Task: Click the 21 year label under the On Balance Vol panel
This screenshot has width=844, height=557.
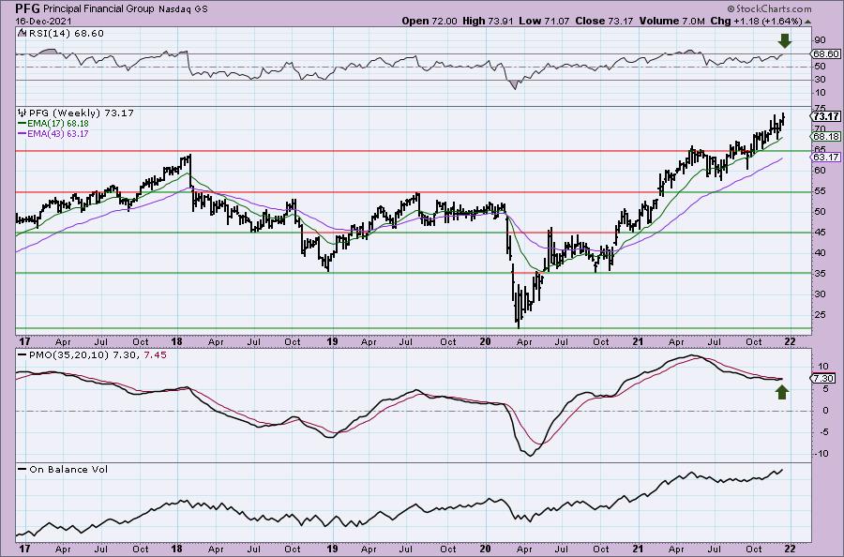Action: 639,549
